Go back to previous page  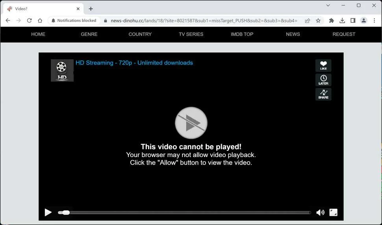click(x=8, y=20)
